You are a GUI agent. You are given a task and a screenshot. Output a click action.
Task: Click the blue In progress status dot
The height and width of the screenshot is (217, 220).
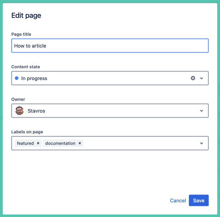16,78
